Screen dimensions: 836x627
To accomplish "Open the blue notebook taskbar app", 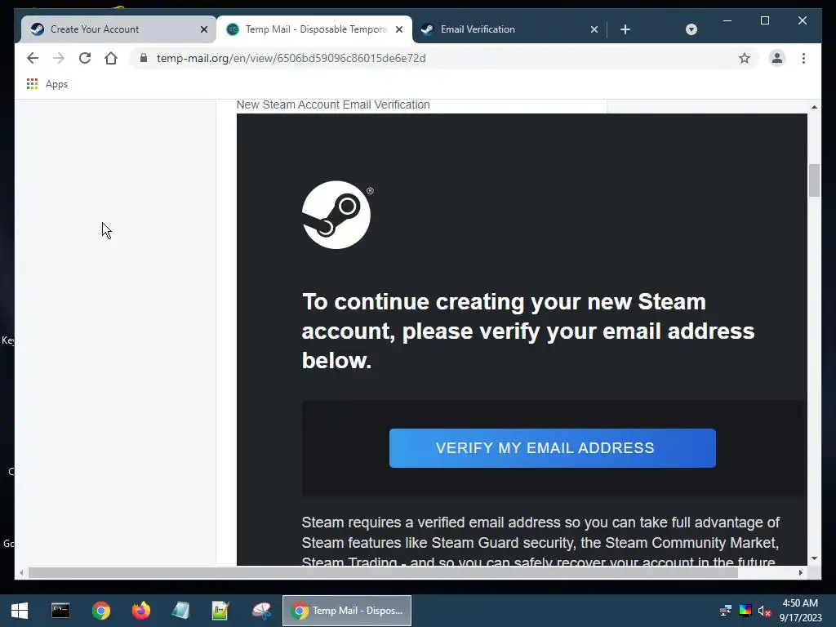I will [x=180, y=611].
